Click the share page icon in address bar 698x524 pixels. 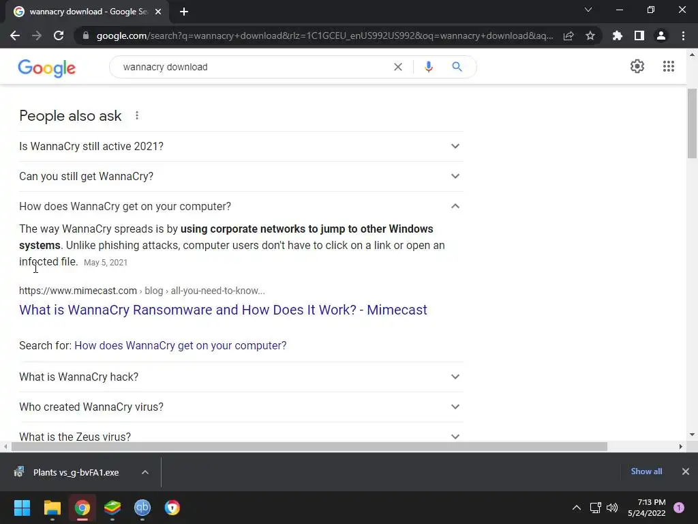pos(568,35)
